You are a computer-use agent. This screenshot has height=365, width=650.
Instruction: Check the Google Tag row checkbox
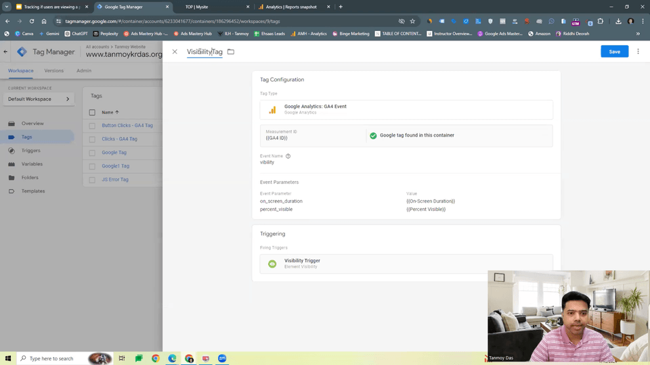coord(92,153)
